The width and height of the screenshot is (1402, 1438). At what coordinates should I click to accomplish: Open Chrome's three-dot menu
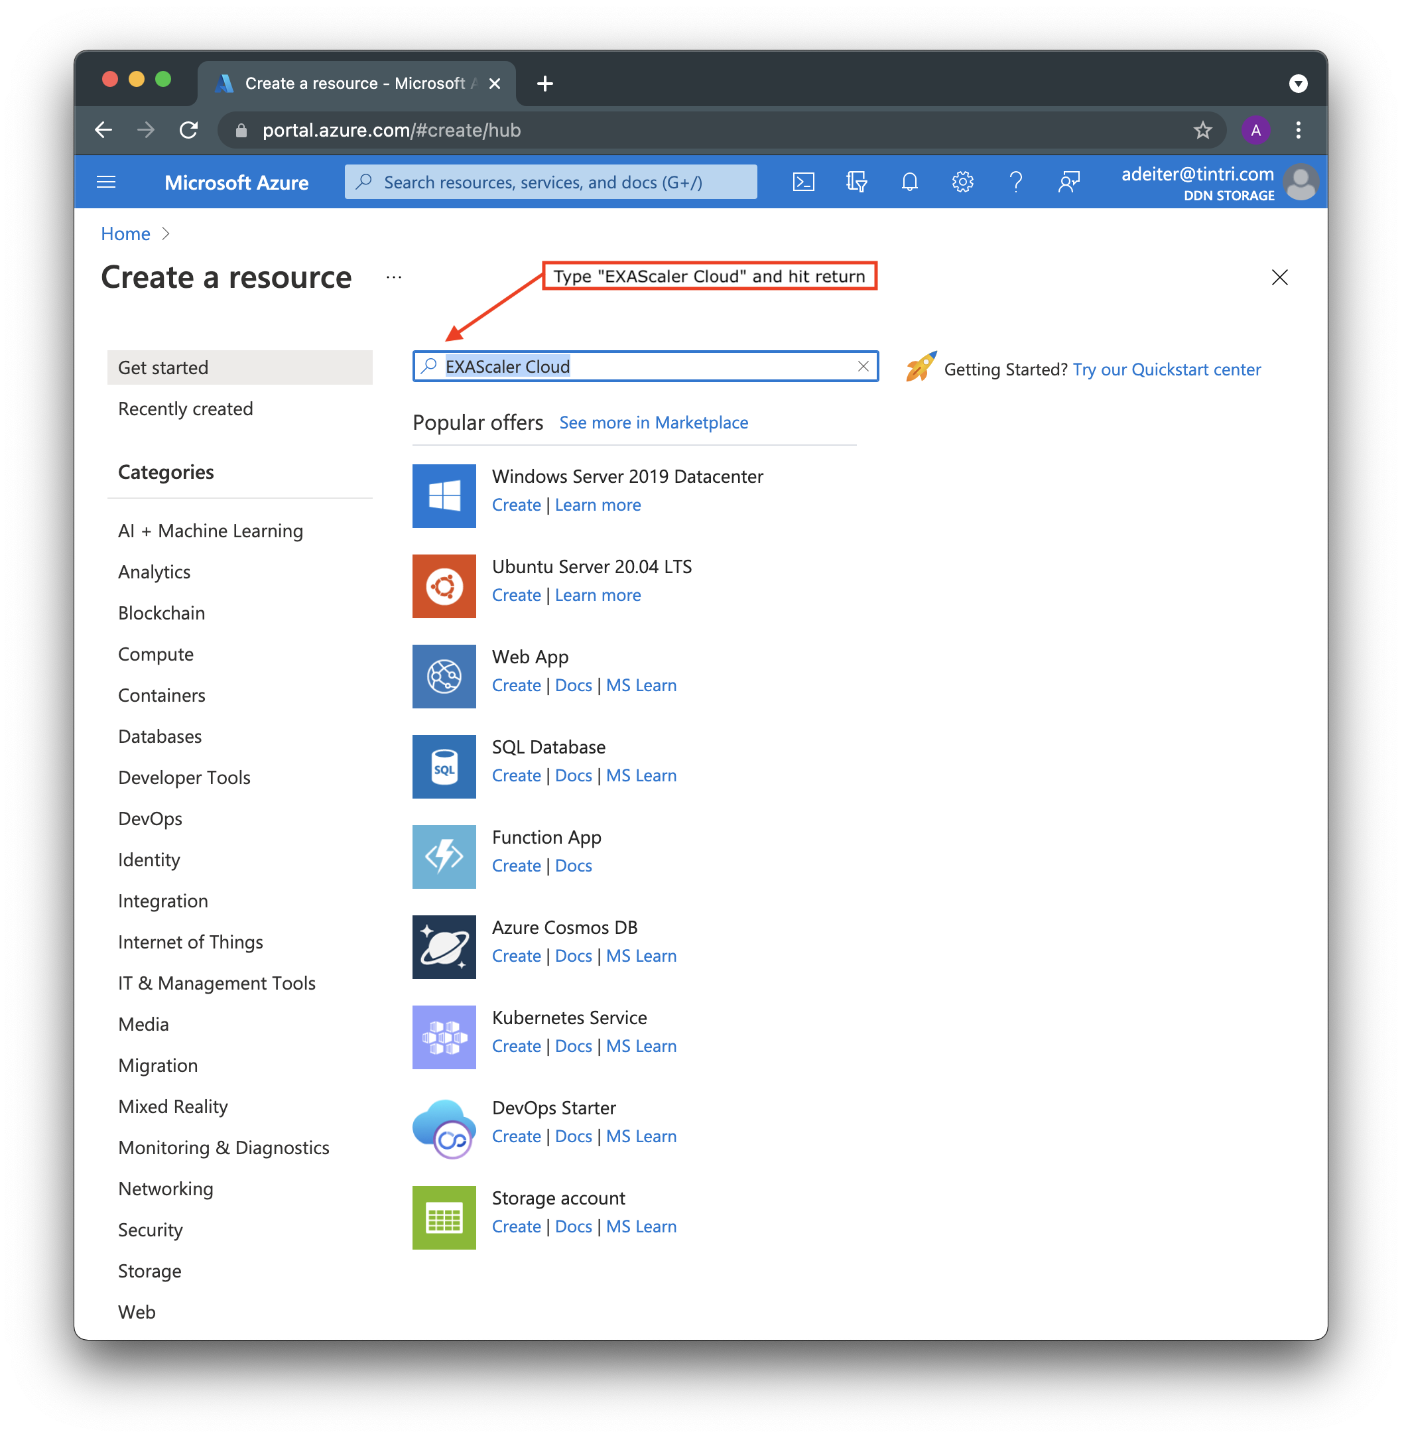click(1298, 130)
